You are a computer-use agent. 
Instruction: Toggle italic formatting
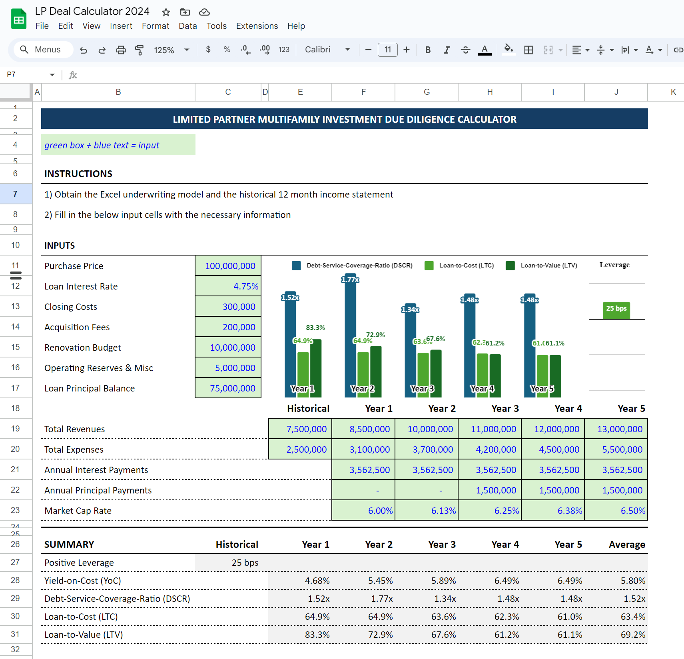[447, 50]
